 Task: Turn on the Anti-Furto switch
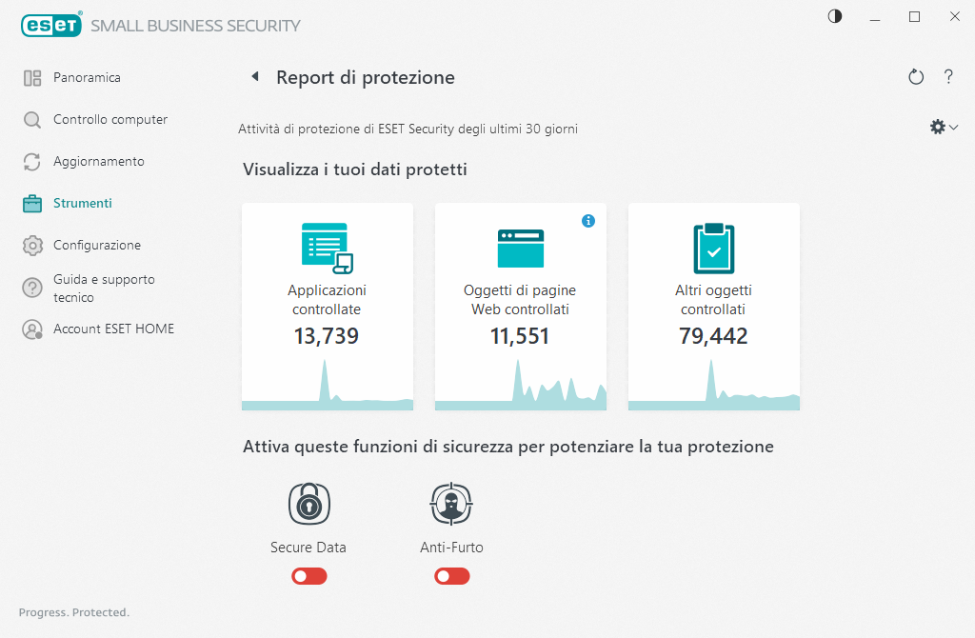[452, 576]
